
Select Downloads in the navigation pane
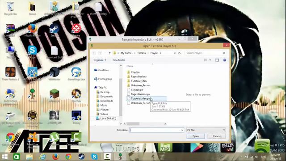click(105, 101)
